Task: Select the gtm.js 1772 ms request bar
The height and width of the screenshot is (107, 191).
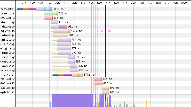Action: tap(68, 75)
